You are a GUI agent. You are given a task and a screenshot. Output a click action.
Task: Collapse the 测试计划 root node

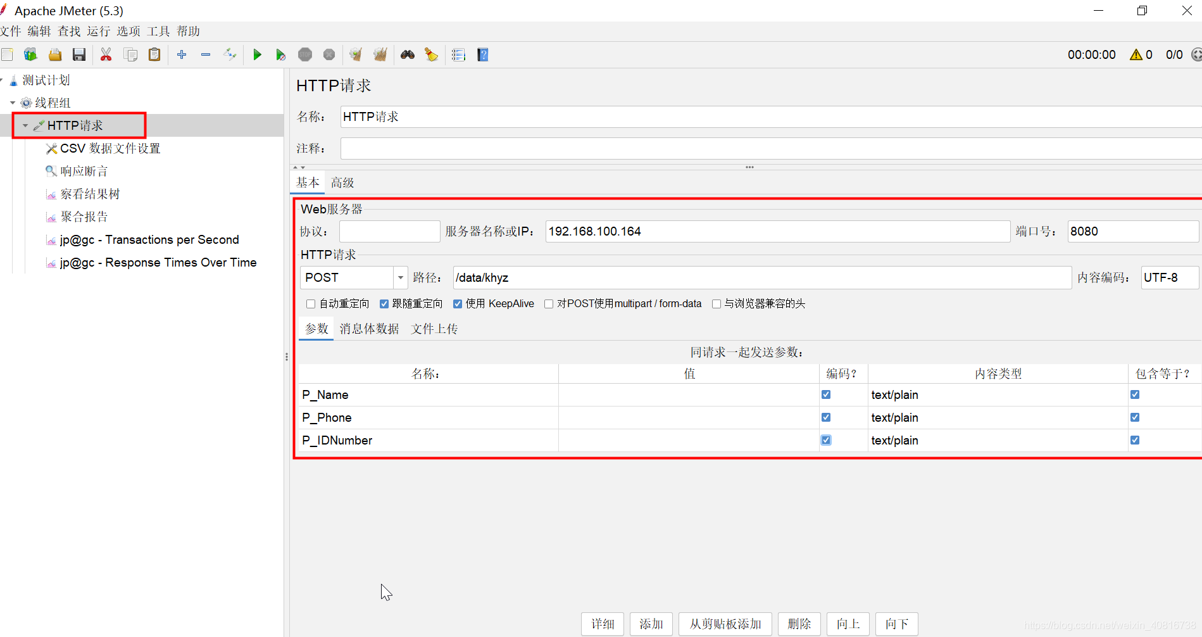1,80
